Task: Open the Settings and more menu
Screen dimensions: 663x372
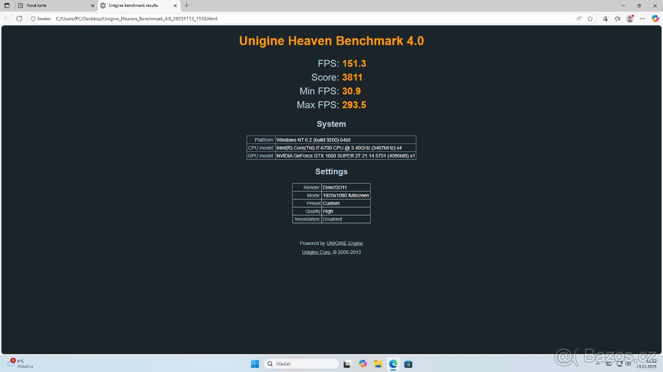Action: 642,18
